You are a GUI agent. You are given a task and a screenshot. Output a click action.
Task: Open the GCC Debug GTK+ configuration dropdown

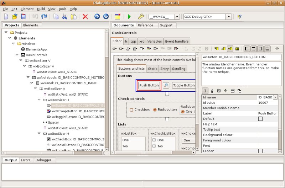(229, 17)
